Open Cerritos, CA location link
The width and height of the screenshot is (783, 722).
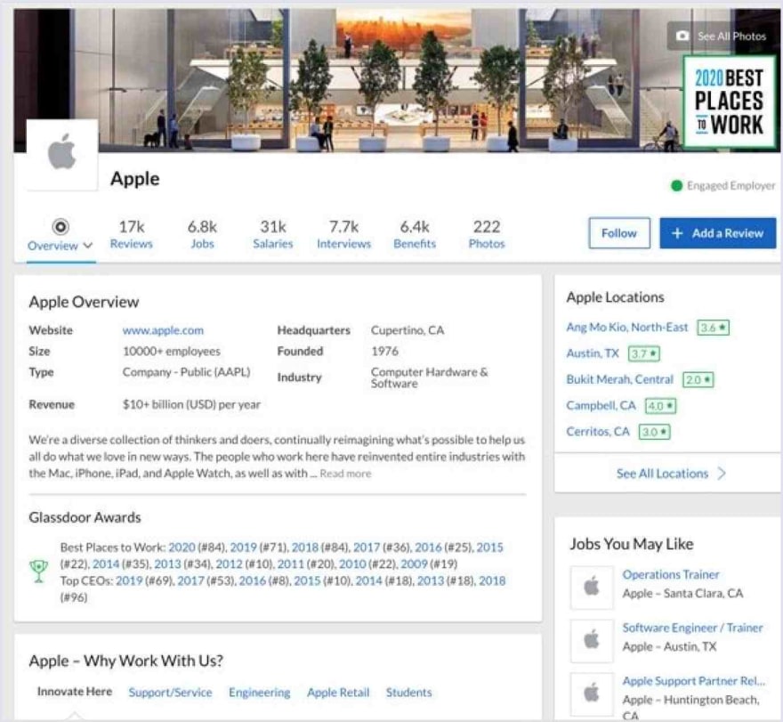(598, 431)
